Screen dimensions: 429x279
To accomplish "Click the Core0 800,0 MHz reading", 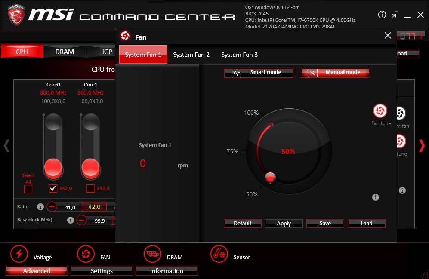I will 53,92.
